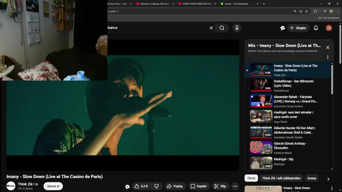The height and width of the screenshot is (192, 342).
Task: Open more actions ellipsis under video
Action: click(x=235, y=186)
